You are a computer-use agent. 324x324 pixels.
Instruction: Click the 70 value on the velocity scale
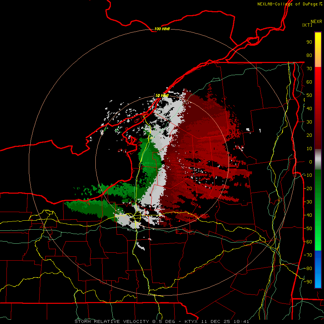(x=309, y=69)
